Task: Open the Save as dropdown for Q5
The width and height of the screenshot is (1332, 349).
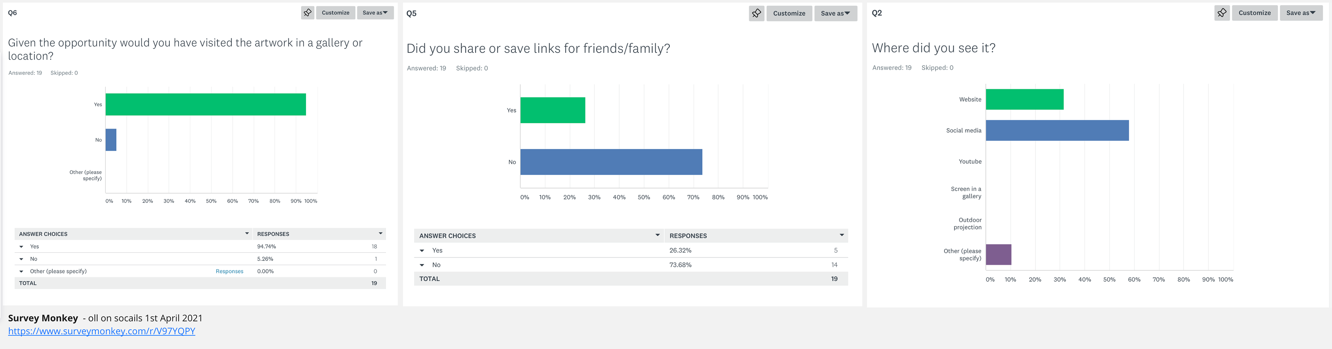Action: 835,14
